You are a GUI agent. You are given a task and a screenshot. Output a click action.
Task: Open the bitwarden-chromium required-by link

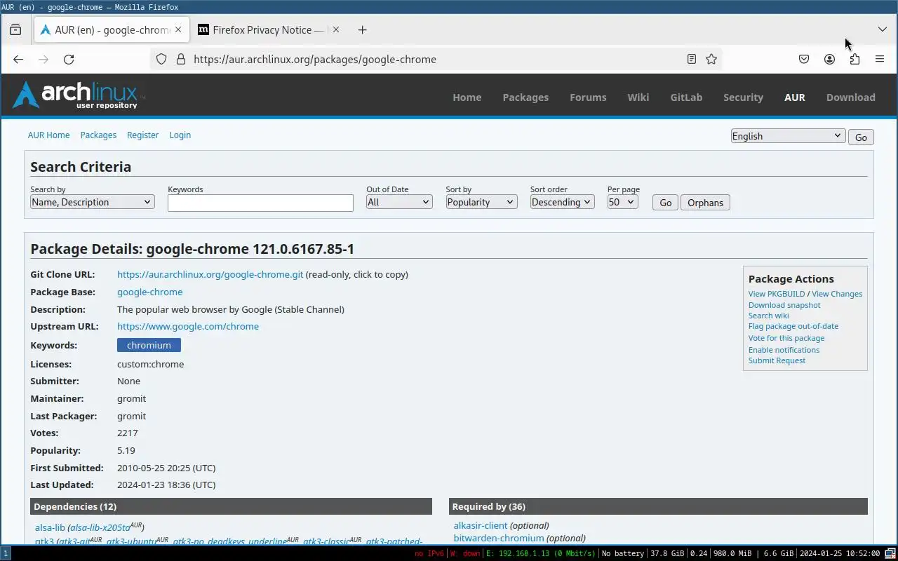pos(499,538)
